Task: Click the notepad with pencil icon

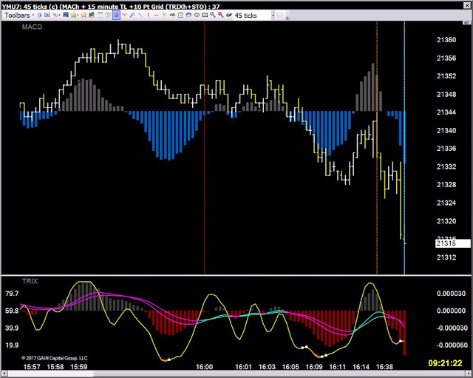Action: pyautogui.click(x=180, y=15)
